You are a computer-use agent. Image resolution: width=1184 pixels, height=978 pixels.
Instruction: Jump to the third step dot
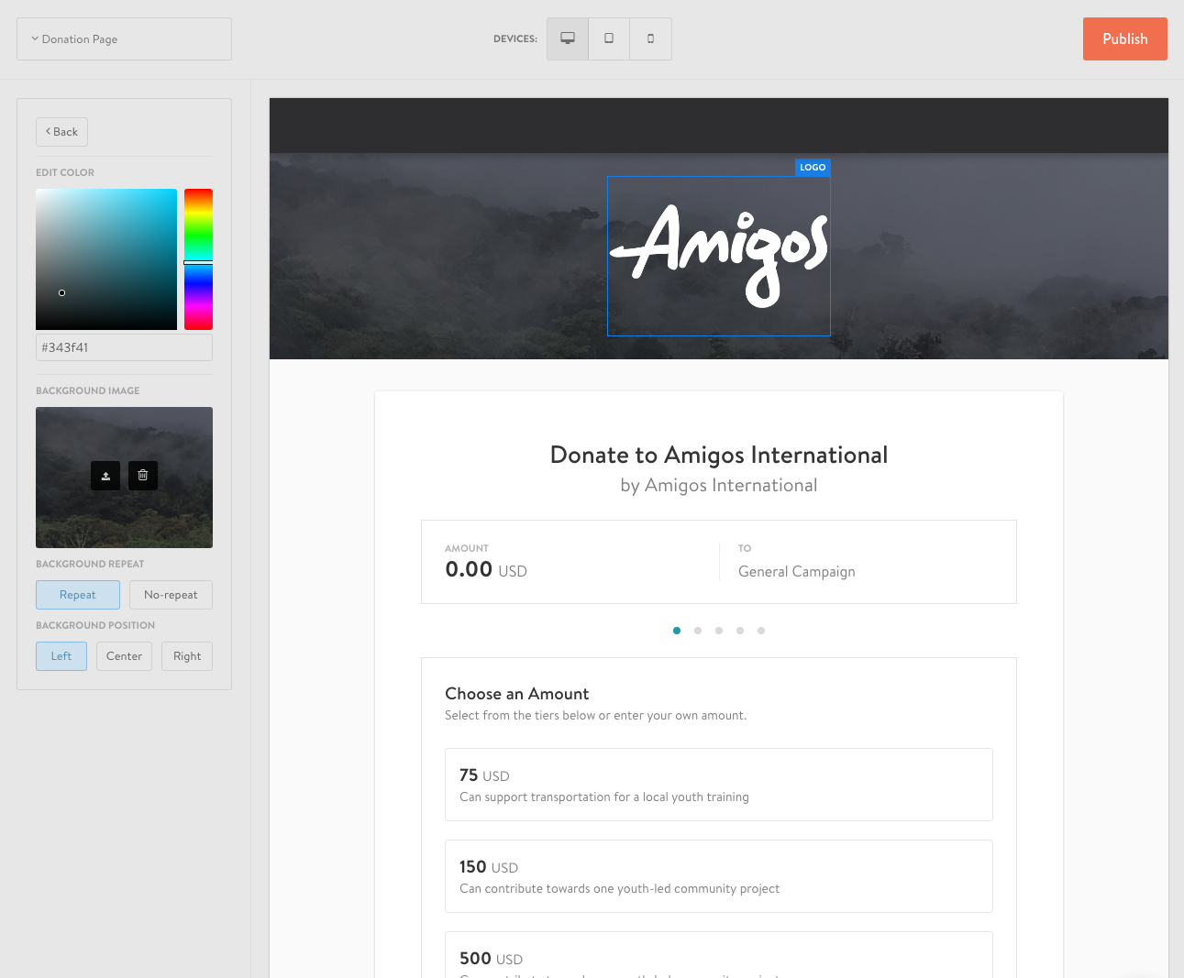719,631
